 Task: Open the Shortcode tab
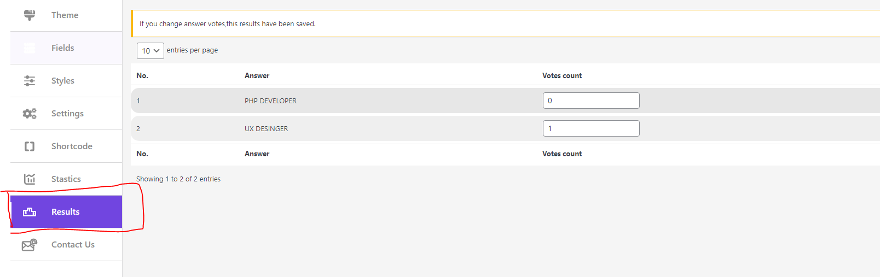pyautogui.click(x=72, y=146)
